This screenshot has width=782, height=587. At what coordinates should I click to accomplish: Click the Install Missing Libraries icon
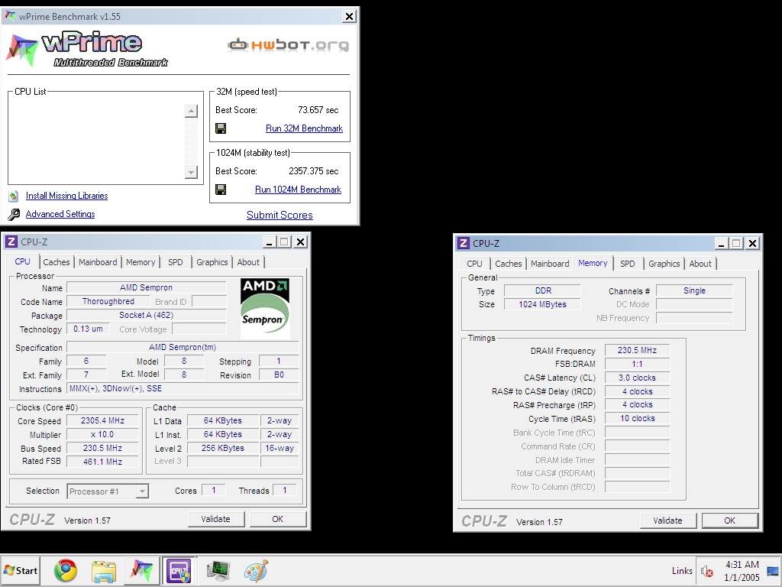pos(14,196)
